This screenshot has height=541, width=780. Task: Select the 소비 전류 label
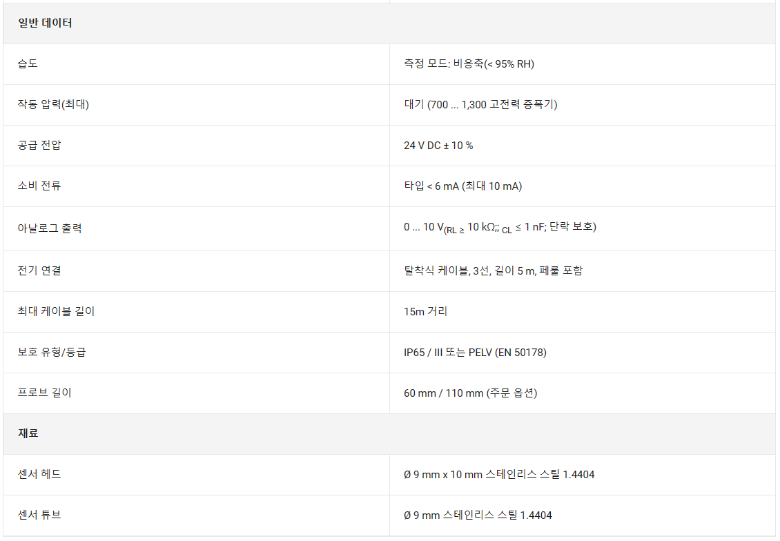(39, 186)
